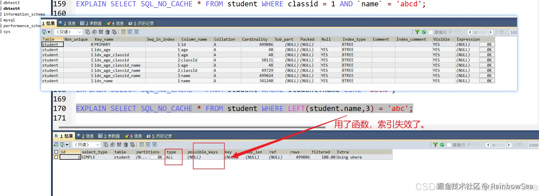
Task: Switch to form view in upper toolbar
Action: [x=130, y=32]
